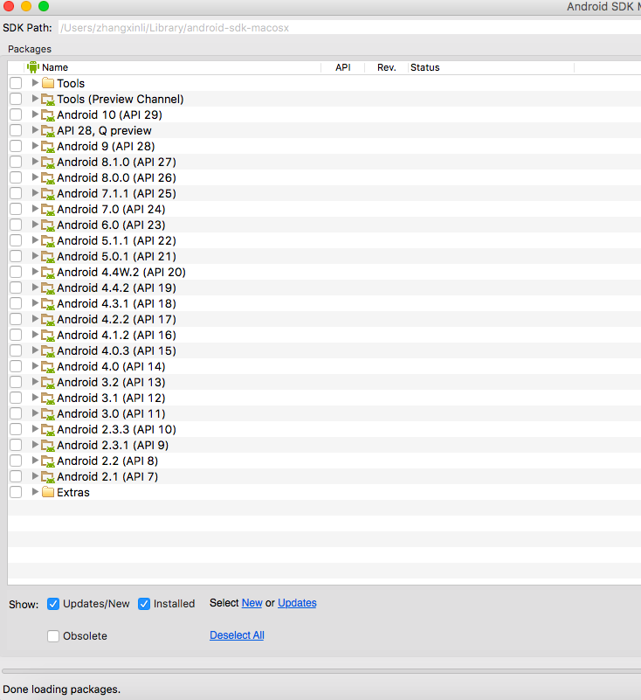Click the Tools folder icon
This screenshot has width=641, height=700.
[48, 83]
